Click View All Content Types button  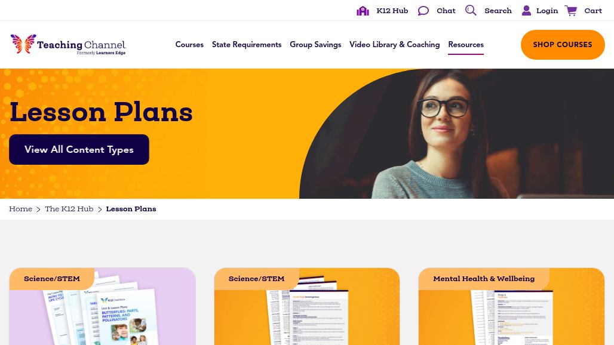tap(79, 149)
